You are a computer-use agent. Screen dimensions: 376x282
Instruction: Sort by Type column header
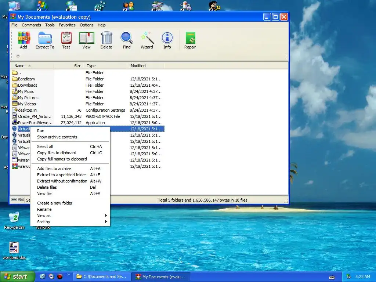105,66
